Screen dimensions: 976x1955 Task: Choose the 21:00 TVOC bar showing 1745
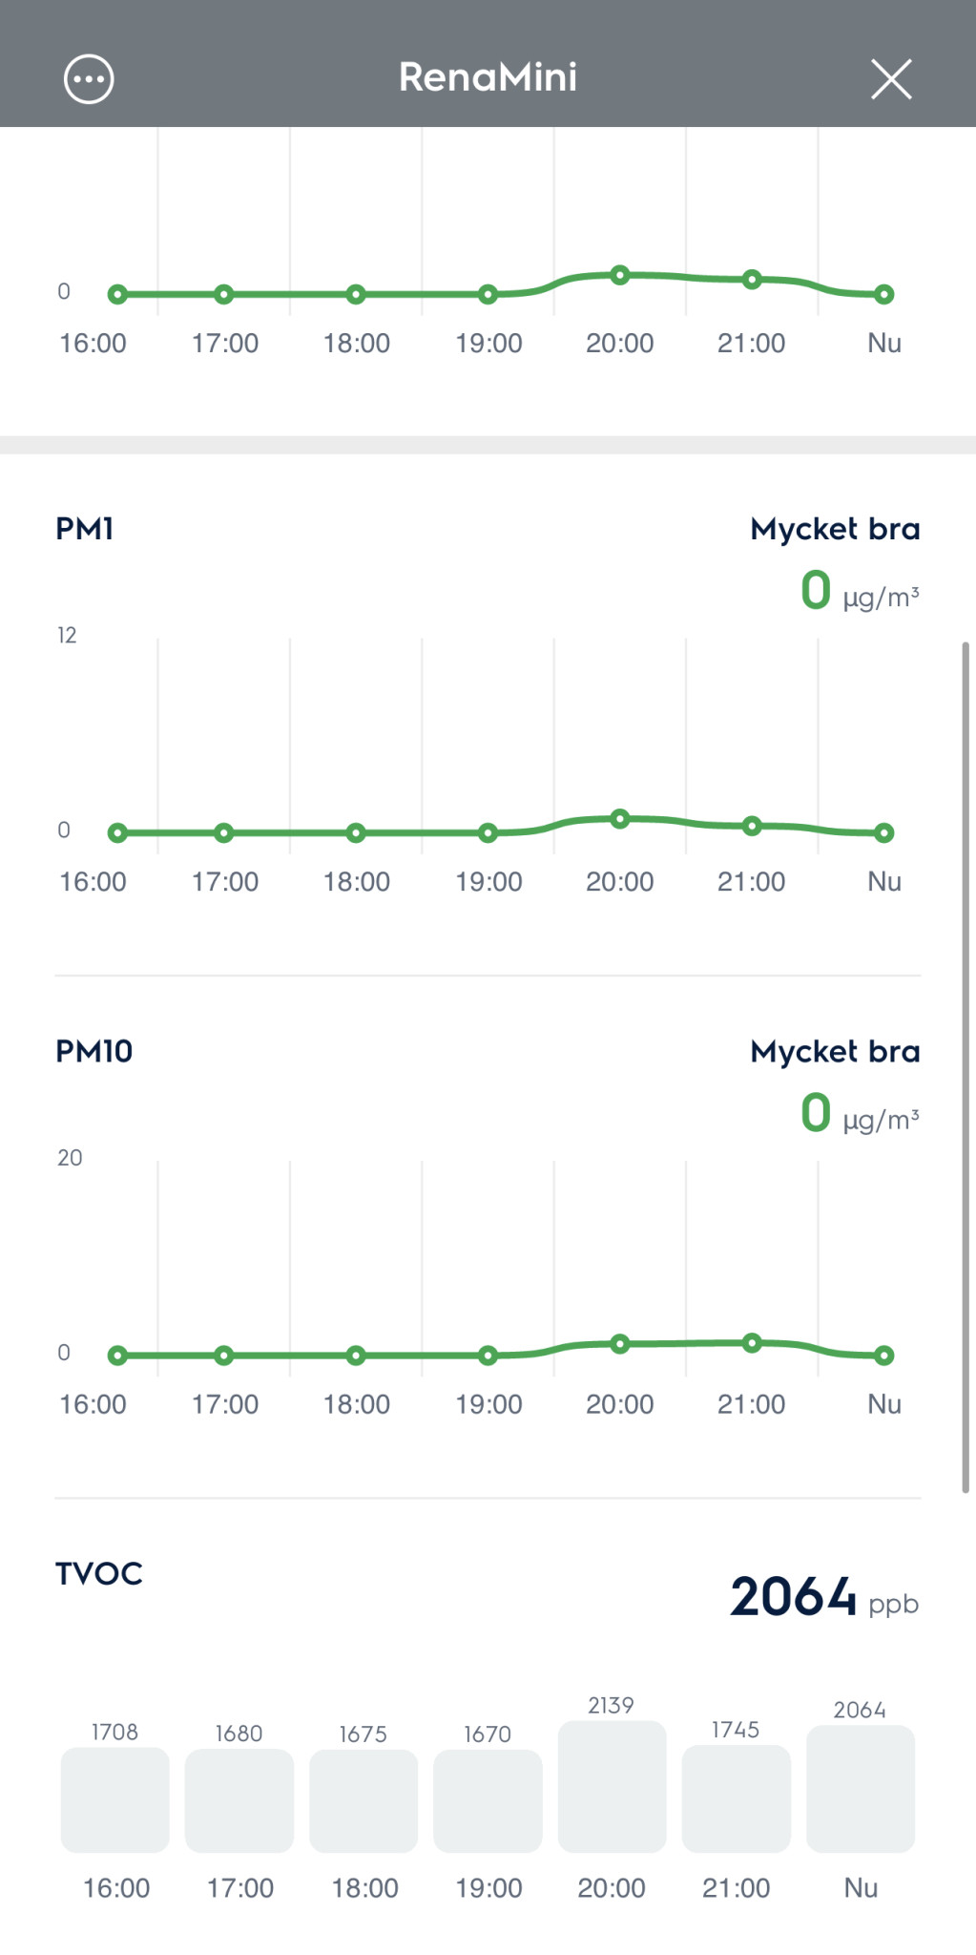pyautogui.click(x=736, y=1798)
